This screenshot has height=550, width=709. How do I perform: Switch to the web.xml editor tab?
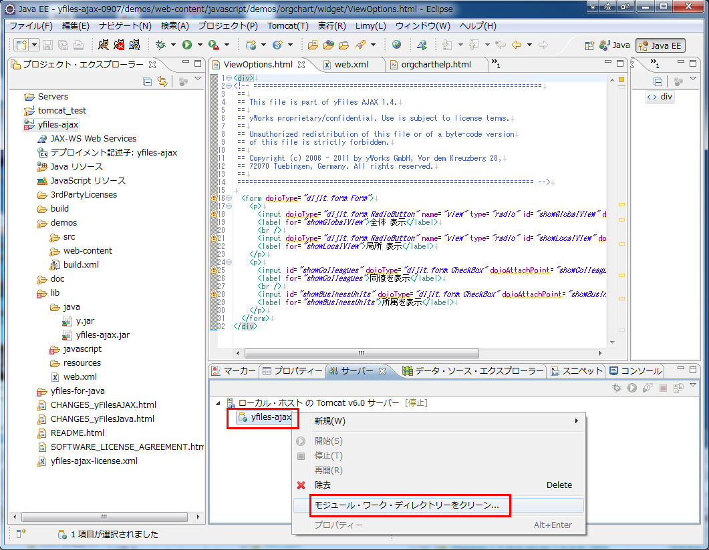(351, 65)
